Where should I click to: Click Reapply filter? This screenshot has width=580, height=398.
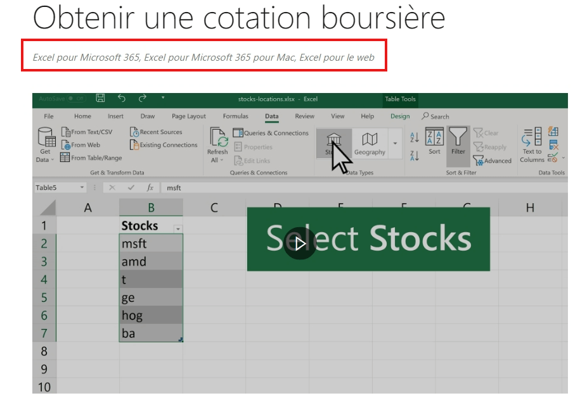(x=490, y=147)
